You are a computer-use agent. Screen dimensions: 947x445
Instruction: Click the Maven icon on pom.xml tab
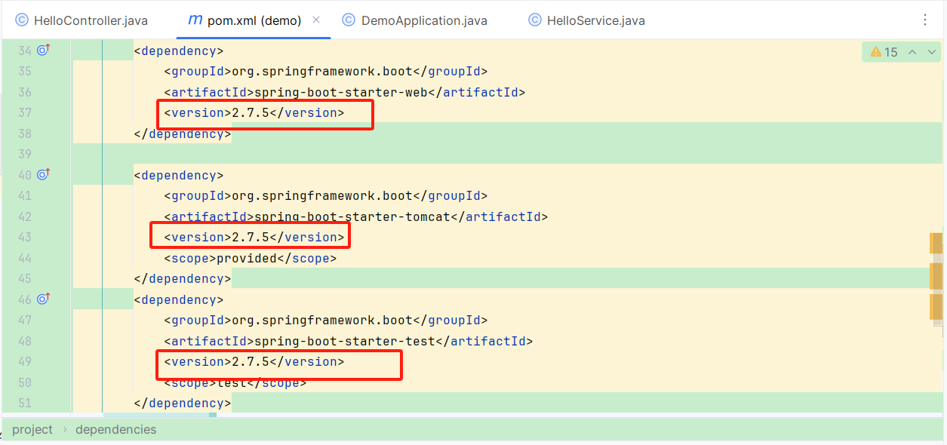[194, 20]
